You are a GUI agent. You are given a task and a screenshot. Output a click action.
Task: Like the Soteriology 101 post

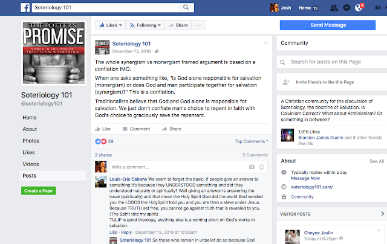[103, 129]
